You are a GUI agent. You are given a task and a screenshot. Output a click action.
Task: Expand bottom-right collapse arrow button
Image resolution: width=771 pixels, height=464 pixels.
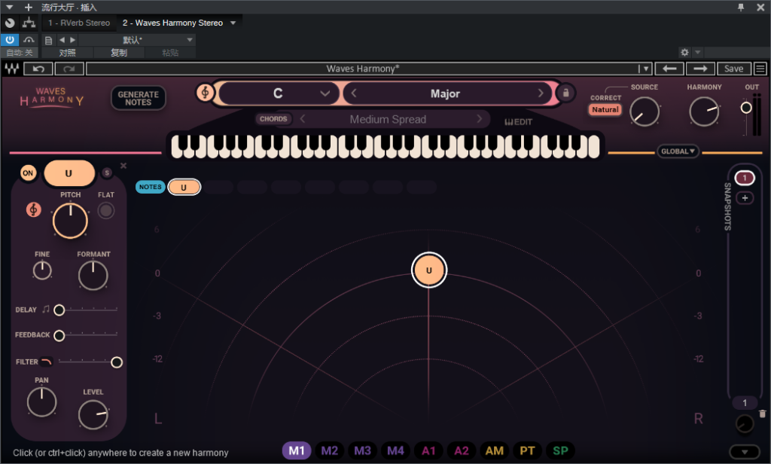pos(745,452)
